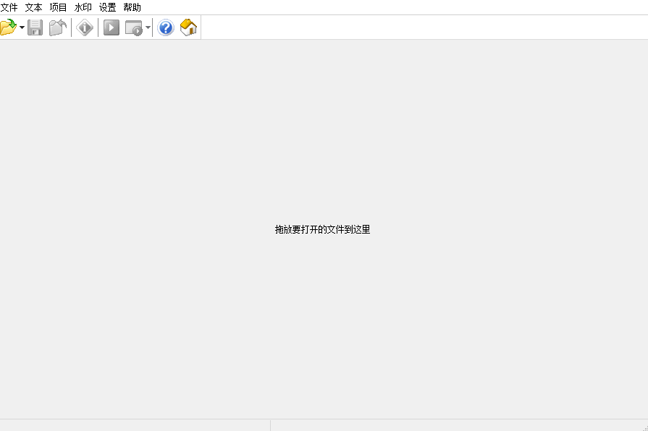Screen dimensions: 648x431
Task: Click the right status bar section
Action: point(456,426)
